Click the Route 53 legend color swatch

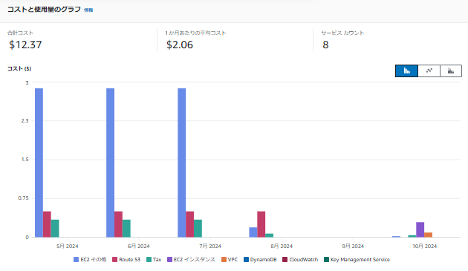114,260
